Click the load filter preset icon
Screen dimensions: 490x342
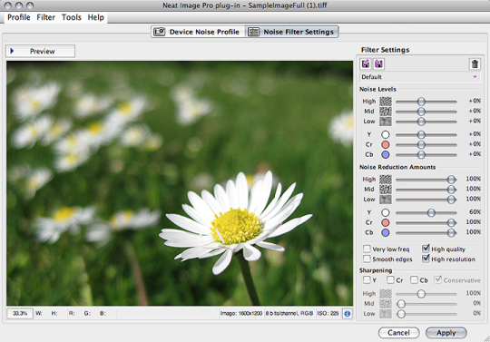(366, 64)
